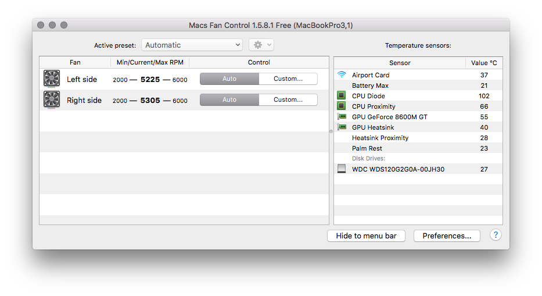The width and height of the screenshot is (542, 296).
Task: Select the WDC WDS120G2G0A-00JH30 drive label
Action: [398, 169]
